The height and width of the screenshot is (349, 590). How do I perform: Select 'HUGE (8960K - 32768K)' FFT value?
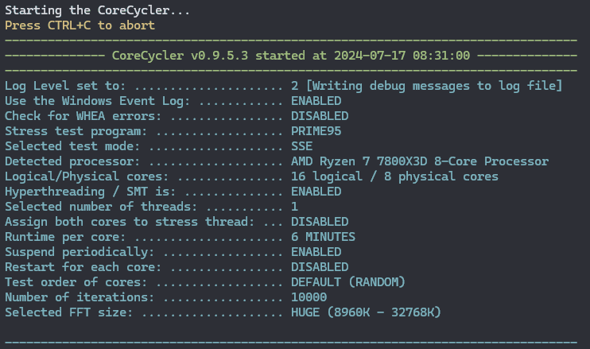(366, 312)
